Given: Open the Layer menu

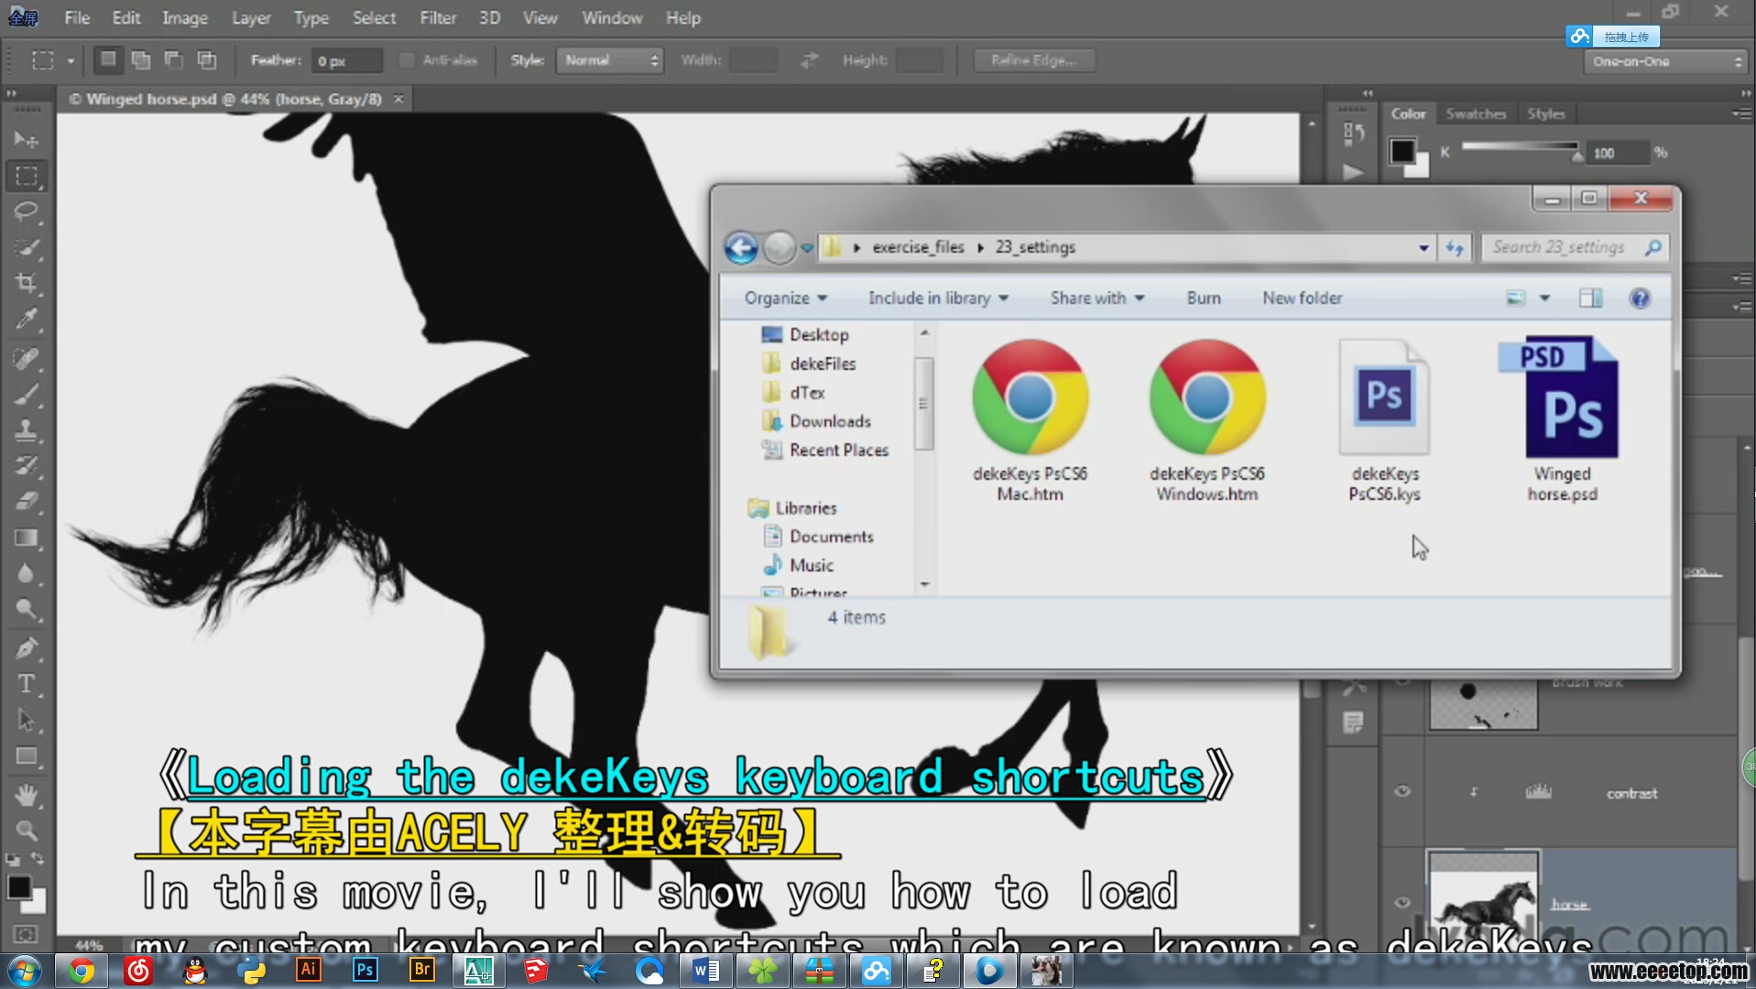Looking at the screenshot, I should point(251,17).
